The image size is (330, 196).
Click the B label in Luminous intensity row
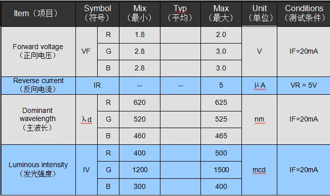108,187
